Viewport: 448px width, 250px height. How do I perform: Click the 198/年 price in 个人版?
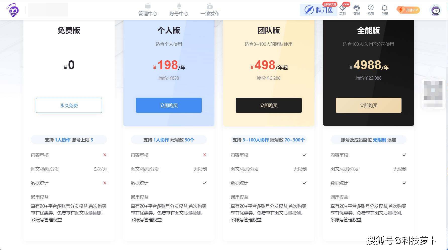coord(169,65)
